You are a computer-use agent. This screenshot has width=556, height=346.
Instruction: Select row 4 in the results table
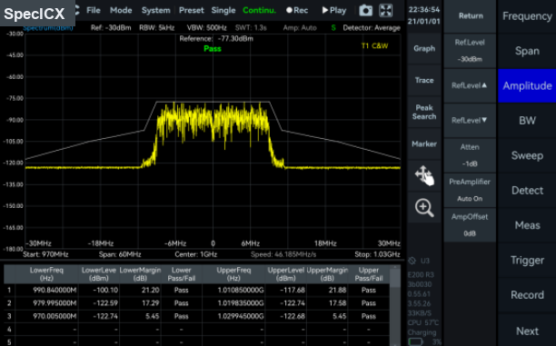point(196,330)
